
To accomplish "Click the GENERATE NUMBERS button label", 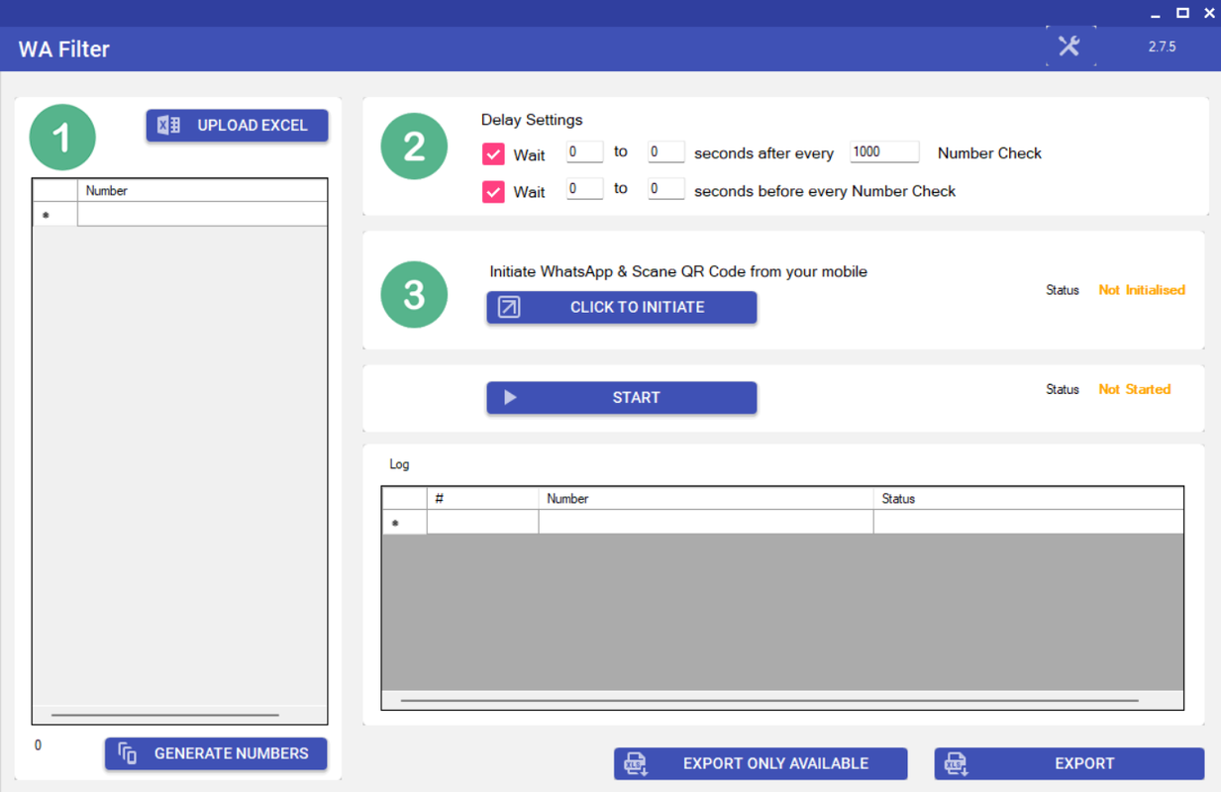I will (x=232, y=753).
